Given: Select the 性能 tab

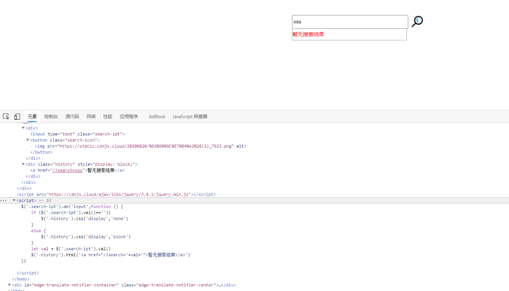Looking at the screenshot, I should [x=108, y=117].
